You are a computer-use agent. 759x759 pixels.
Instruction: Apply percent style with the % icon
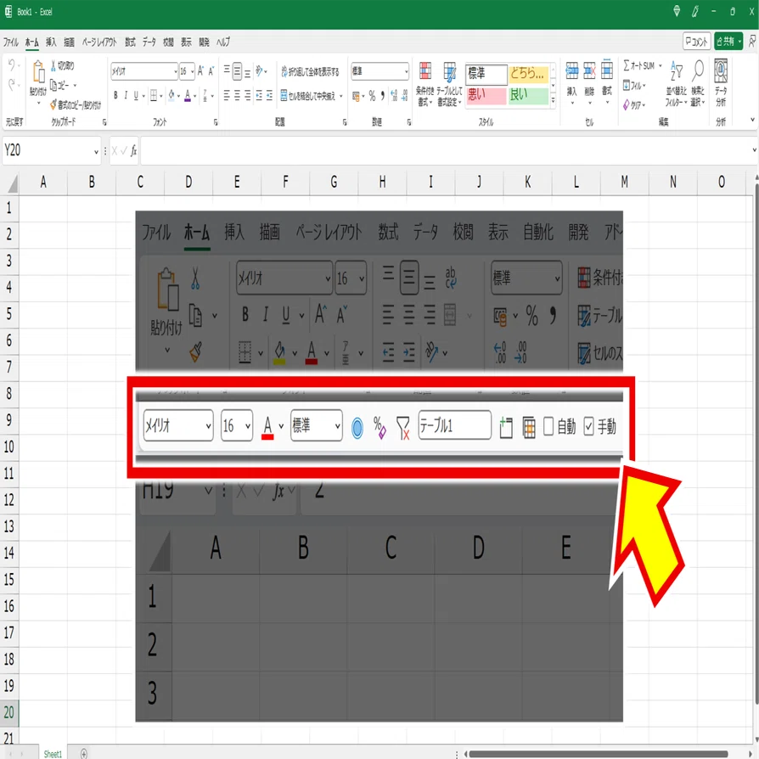[x=372, y=96]
